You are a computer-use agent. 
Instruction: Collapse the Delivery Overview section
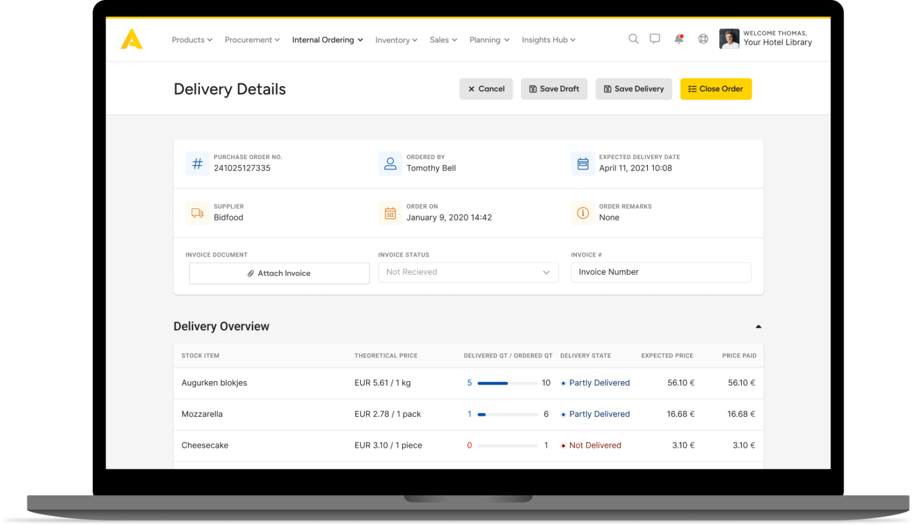758,327
